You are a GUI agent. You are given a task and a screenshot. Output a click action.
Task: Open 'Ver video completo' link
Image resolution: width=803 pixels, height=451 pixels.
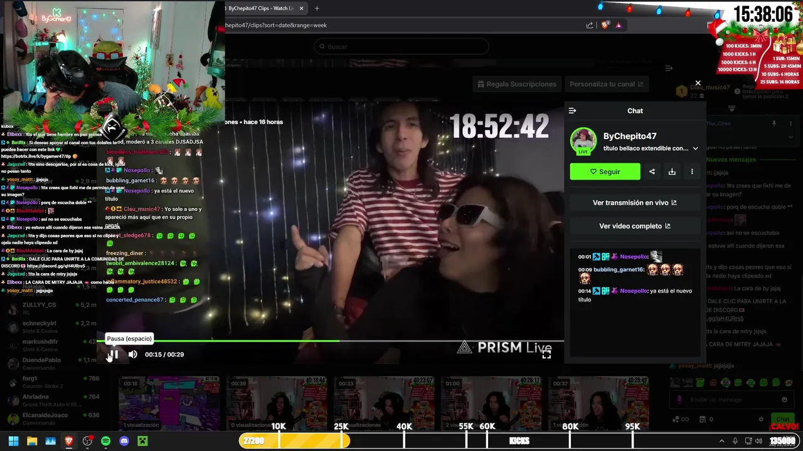click(635, 226)
